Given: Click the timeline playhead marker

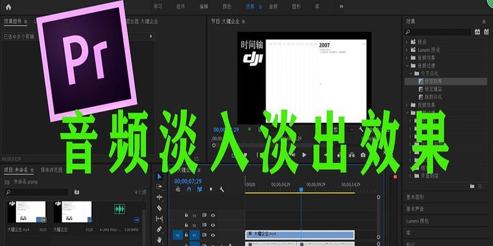Looking at the screenshot, I should pos(301,189).
